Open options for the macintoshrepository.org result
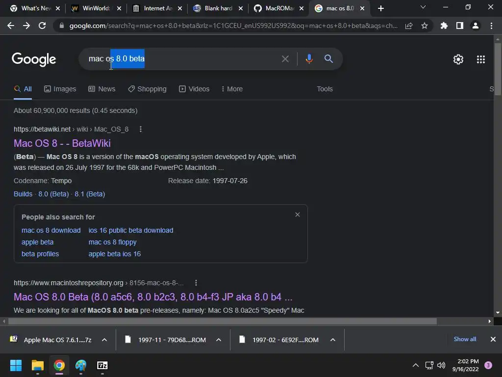The image size is (502, 377). click(x=196, y=283)
